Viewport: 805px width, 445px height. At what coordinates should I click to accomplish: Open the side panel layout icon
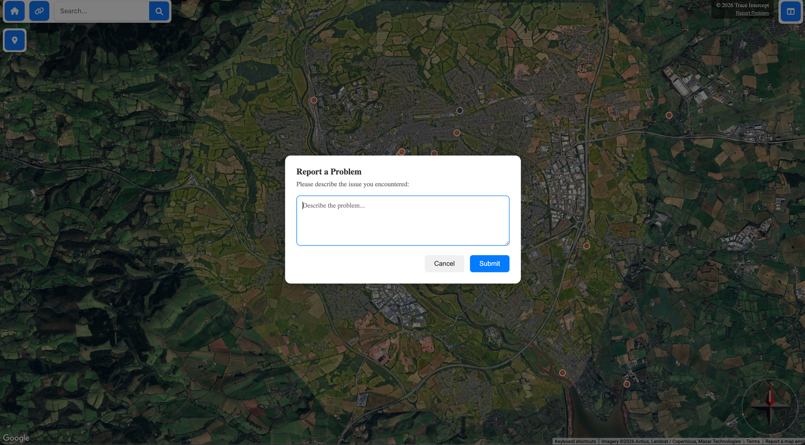click(791, 12)
